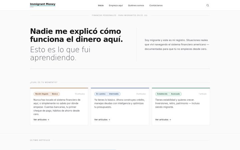This screenshot has height=150, width=240.
Task: Click the USA subtitle under logo
Action: [32, 7]
